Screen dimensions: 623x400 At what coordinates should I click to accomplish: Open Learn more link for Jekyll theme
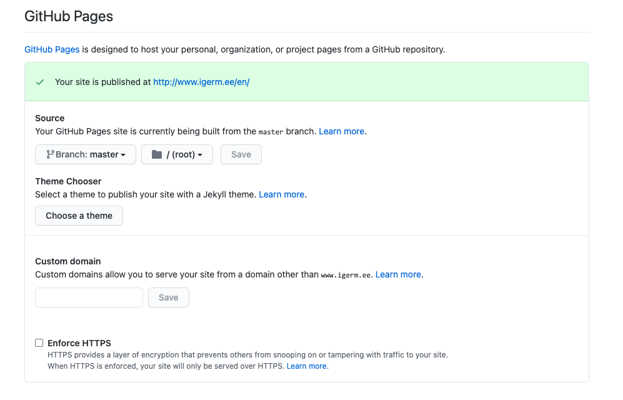pyautogui.click(x=281, y=194)
